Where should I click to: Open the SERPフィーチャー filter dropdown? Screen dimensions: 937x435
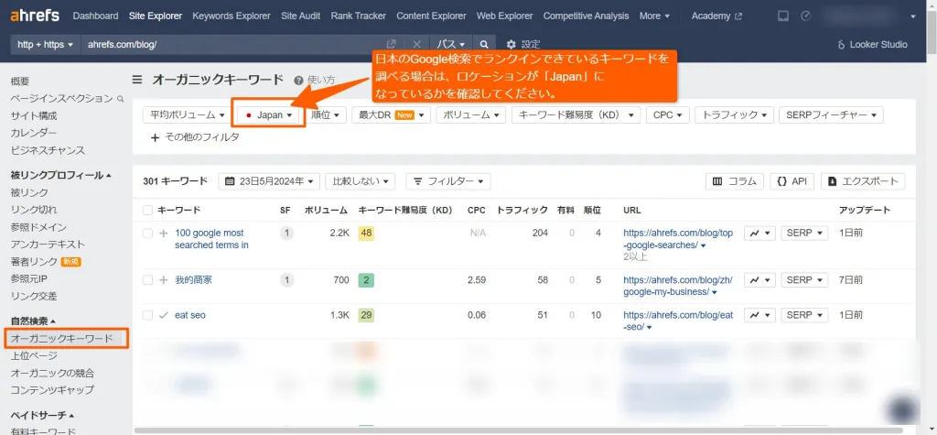click(831, 114)
